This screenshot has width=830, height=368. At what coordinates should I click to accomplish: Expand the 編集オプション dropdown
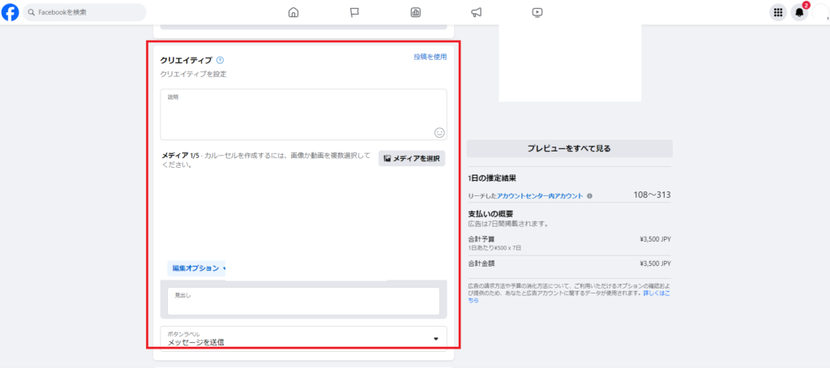click(x=198, y=267)
